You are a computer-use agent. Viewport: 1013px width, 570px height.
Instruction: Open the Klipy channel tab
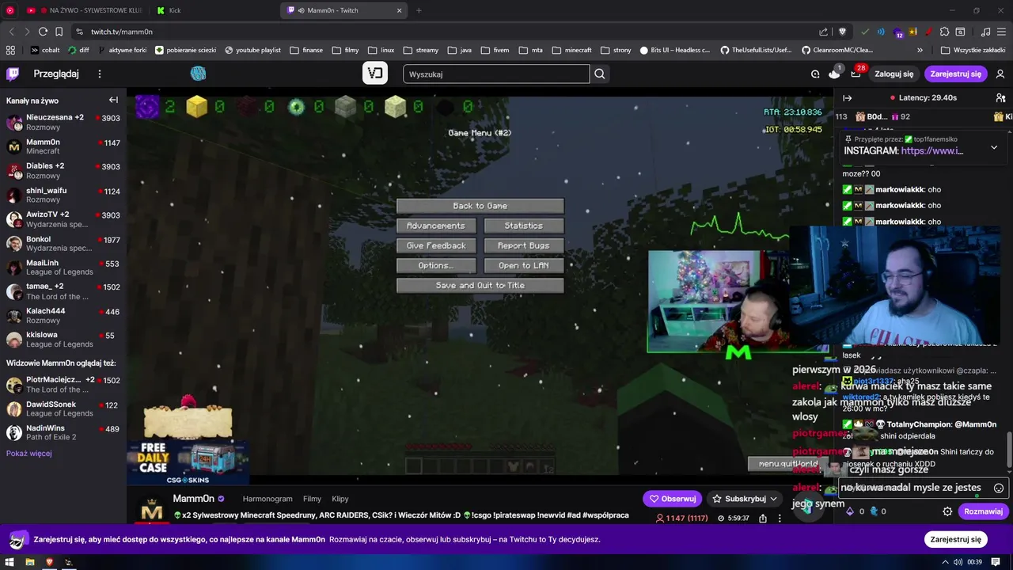(x=340, y=499)
